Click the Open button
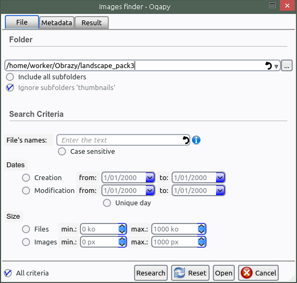This screenshot has height=283, width=297. (224, 273)
